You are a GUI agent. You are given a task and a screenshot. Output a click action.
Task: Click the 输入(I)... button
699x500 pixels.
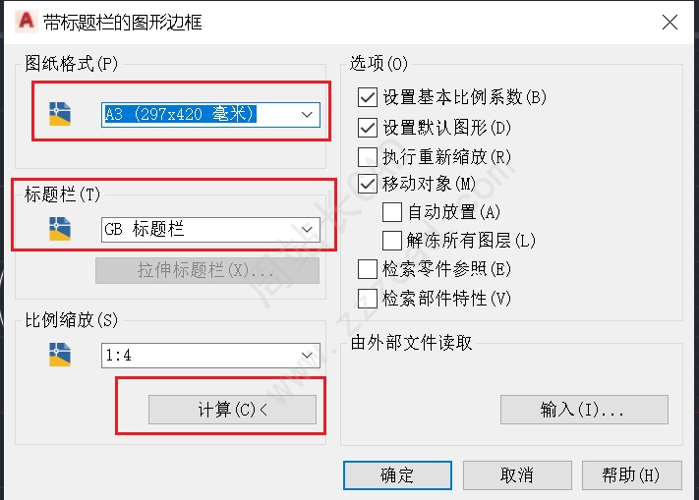(x=584, y=410)
